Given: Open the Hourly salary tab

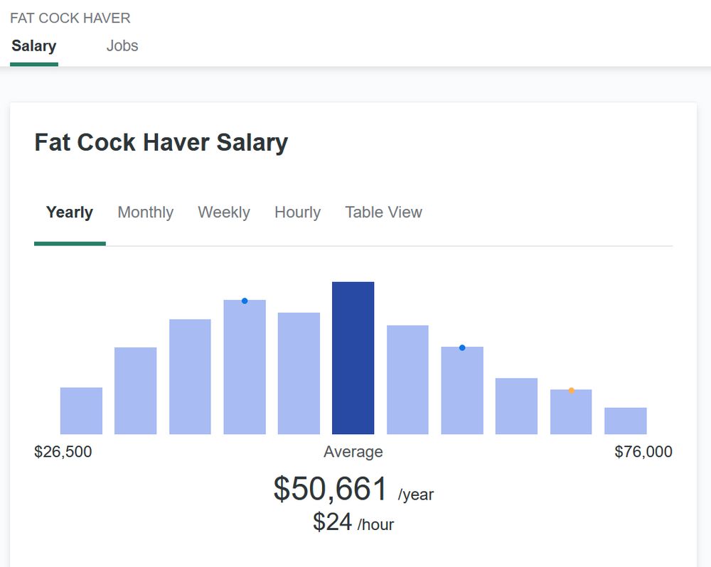Looking at the screenshot, I should click(x=297, y=212).
